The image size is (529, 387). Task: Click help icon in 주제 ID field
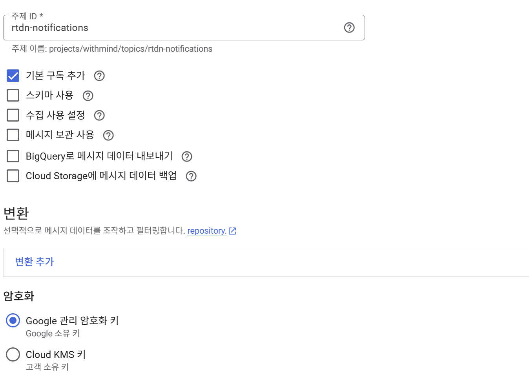[x=349, y=27]
